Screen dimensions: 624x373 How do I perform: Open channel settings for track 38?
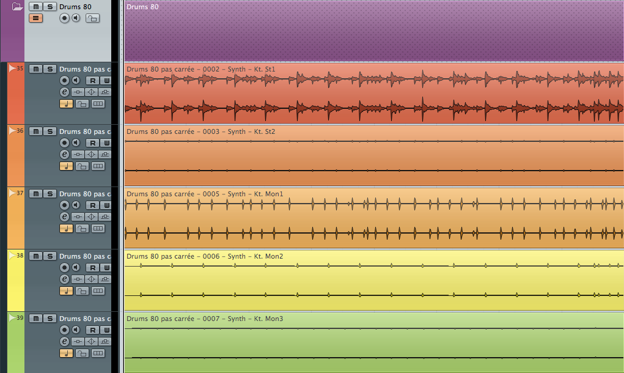click(x=64, y=279)
